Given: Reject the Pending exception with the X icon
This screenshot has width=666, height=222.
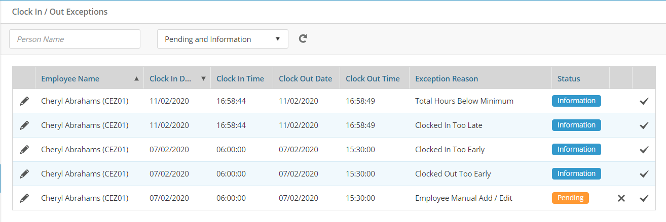Looking at the screenshot, I should pos(621,198).
